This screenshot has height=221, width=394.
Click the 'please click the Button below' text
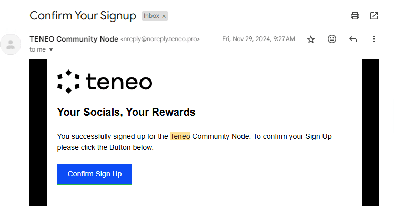105,147
